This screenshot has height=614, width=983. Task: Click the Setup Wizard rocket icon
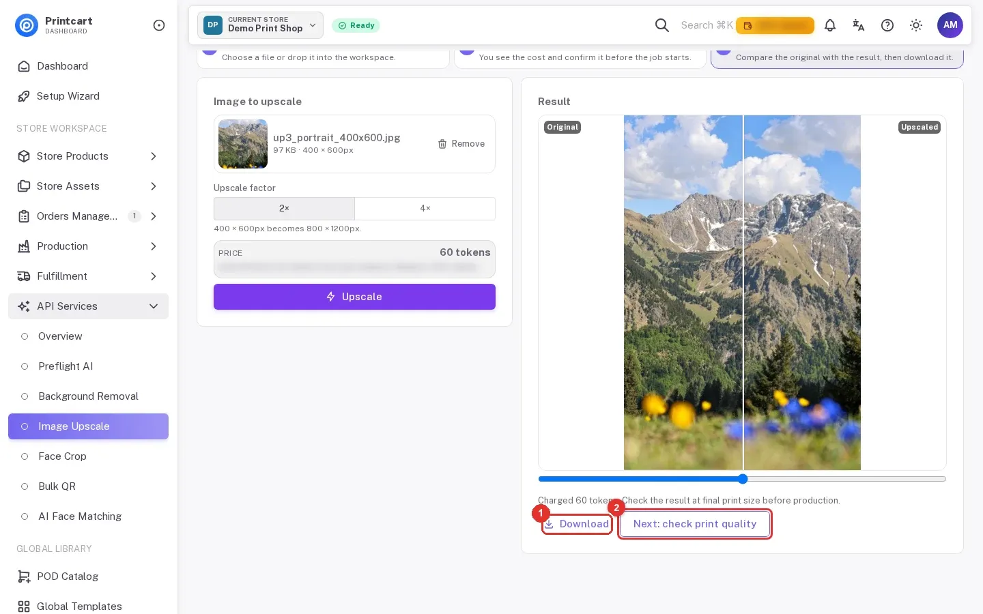(x=24, y=96)
